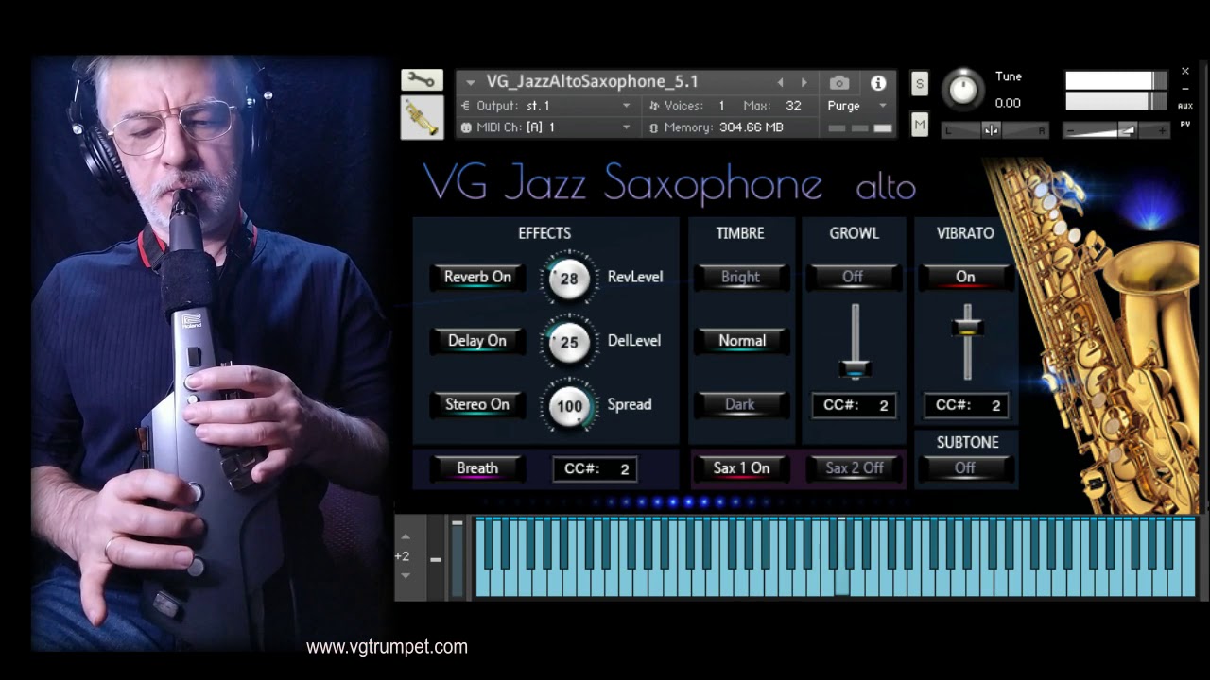Toggle PV performance view
1210x680 pixels.
pos(1185,124)
